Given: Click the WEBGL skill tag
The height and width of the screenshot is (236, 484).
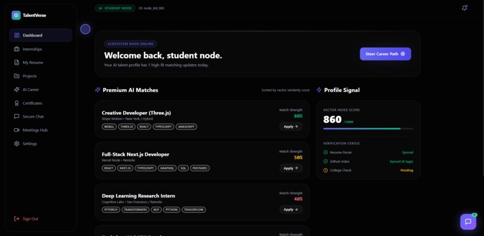Looking at the screenshot, I should (x=109, y=126).
